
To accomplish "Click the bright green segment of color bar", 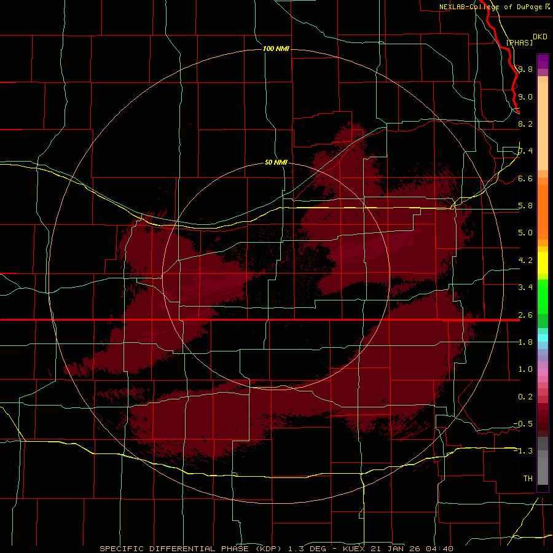I will 543,296.
